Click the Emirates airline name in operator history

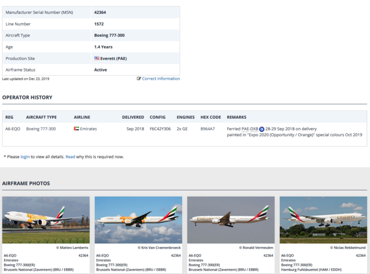coord(88,129)
